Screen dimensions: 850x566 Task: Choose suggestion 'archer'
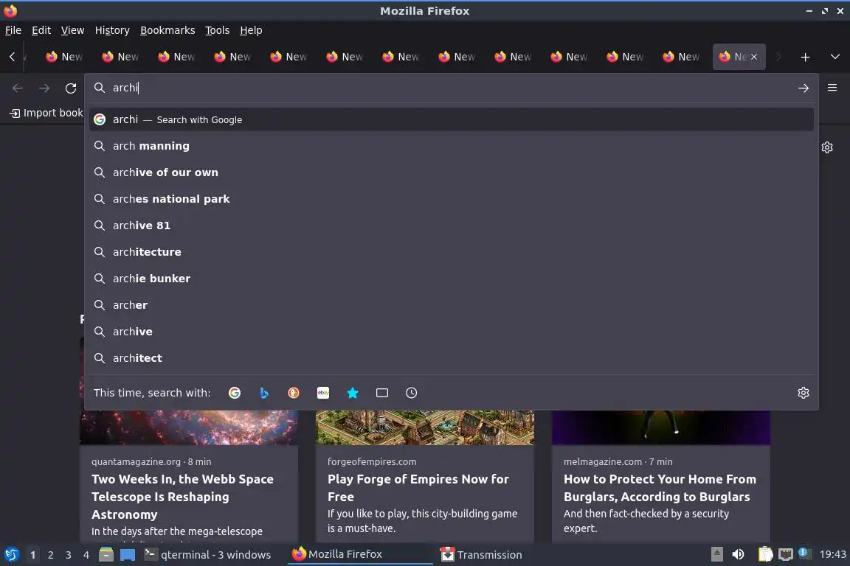click(451, 305)
